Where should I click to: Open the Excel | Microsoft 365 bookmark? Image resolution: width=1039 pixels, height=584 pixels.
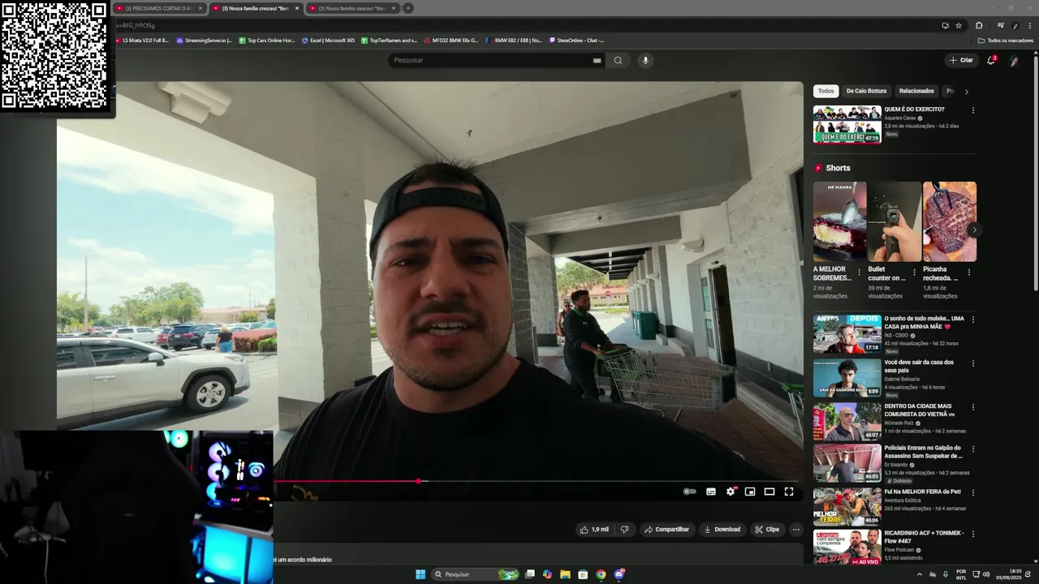click(x=329, y=40)
